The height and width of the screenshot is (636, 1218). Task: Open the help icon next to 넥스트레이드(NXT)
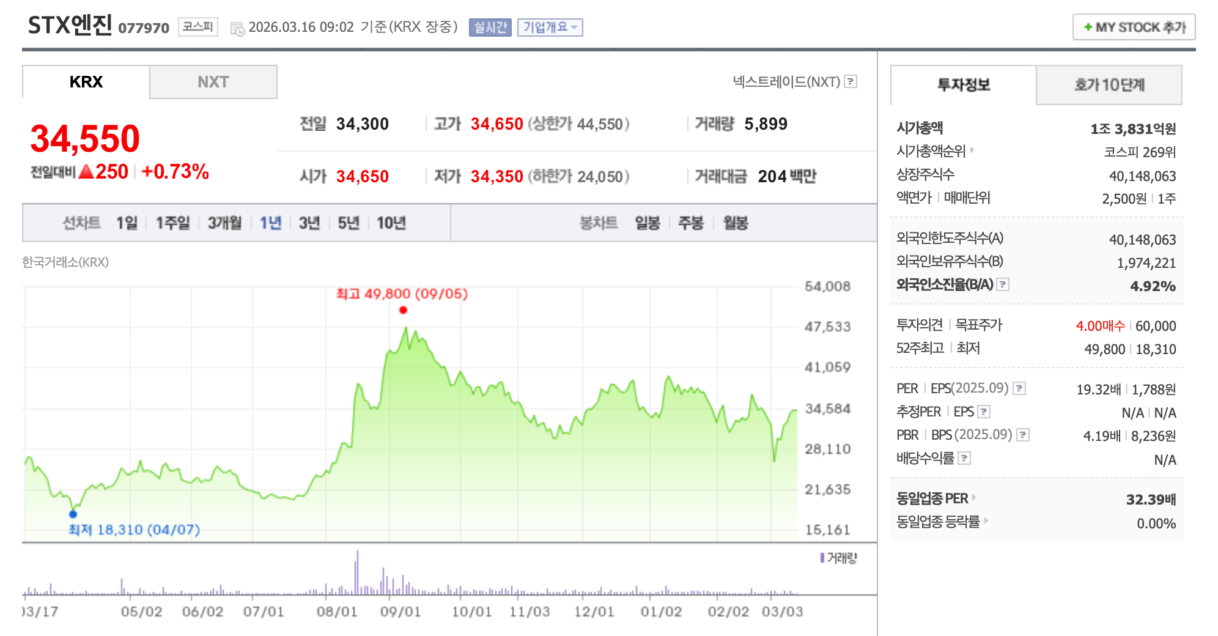point(851,81)
